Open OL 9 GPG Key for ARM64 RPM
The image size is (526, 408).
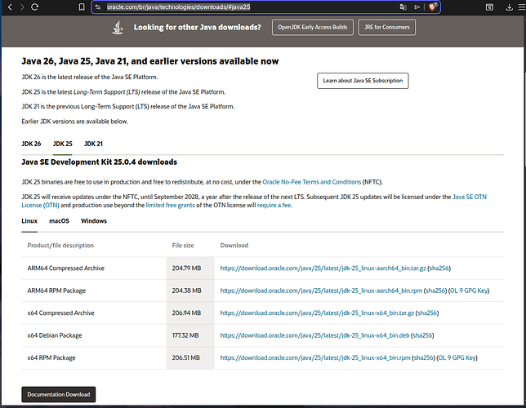click(x=469, y=290)
